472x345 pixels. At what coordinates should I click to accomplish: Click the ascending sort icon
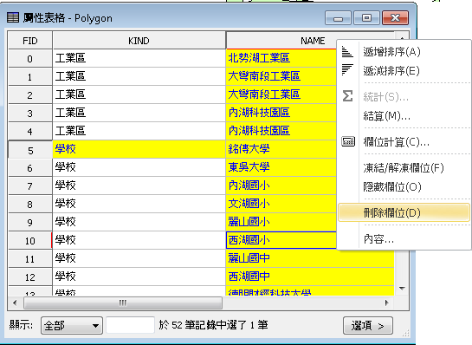click(347, 52)
